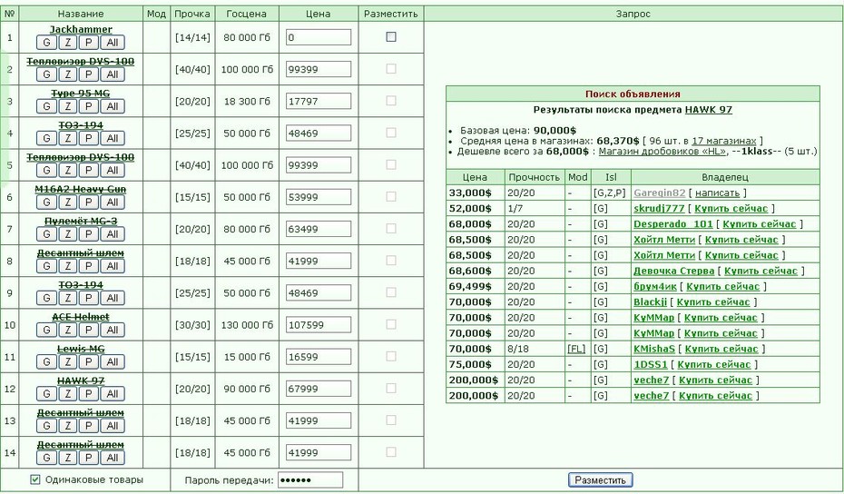The image size is (844, 494).
Task: Open the 17 магазинах link
Action: [724, 141]
